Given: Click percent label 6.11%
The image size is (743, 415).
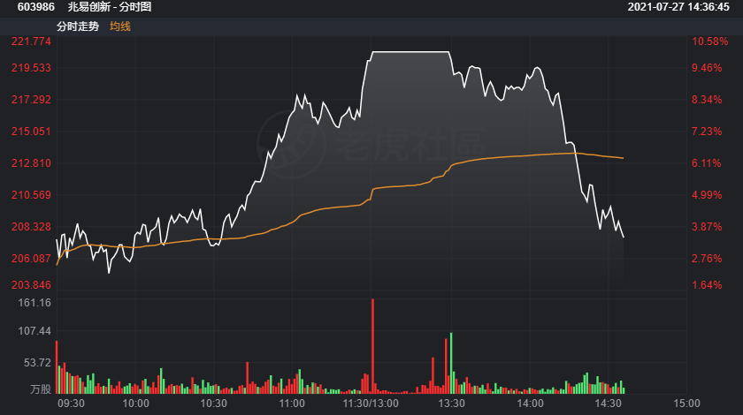Looking at the screenshot, I should (x=707, y=163).
